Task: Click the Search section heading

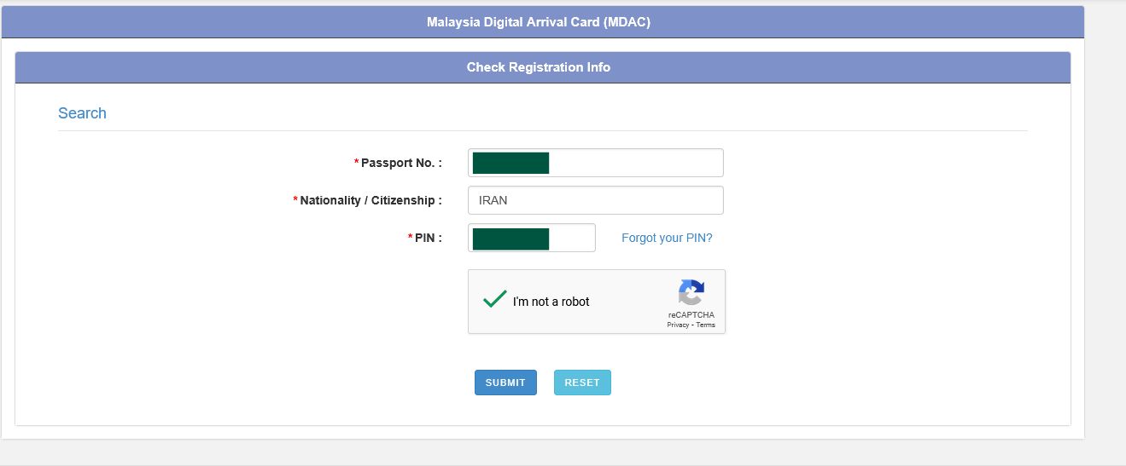Action: [x=82, y=113]
